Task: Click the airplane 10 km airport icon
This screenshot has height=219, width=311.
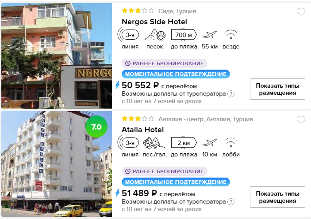Action: pyautogui.click(x=210, y=143)
